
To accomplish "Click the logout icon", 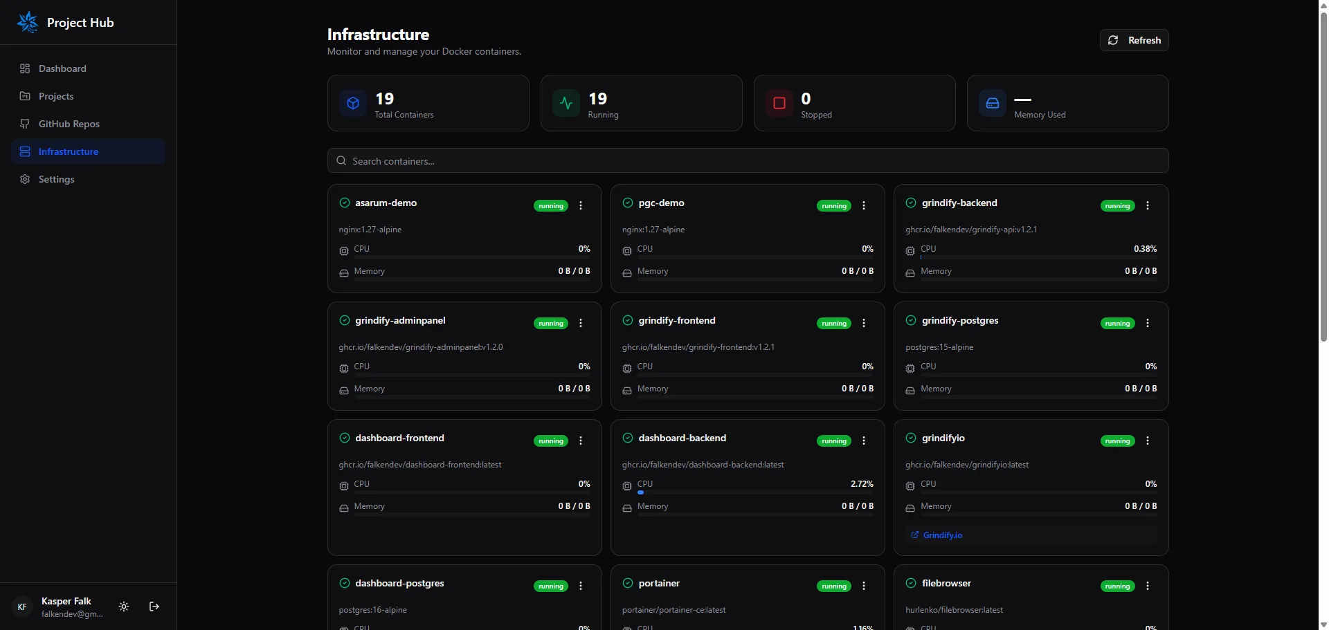I will 154,606.
